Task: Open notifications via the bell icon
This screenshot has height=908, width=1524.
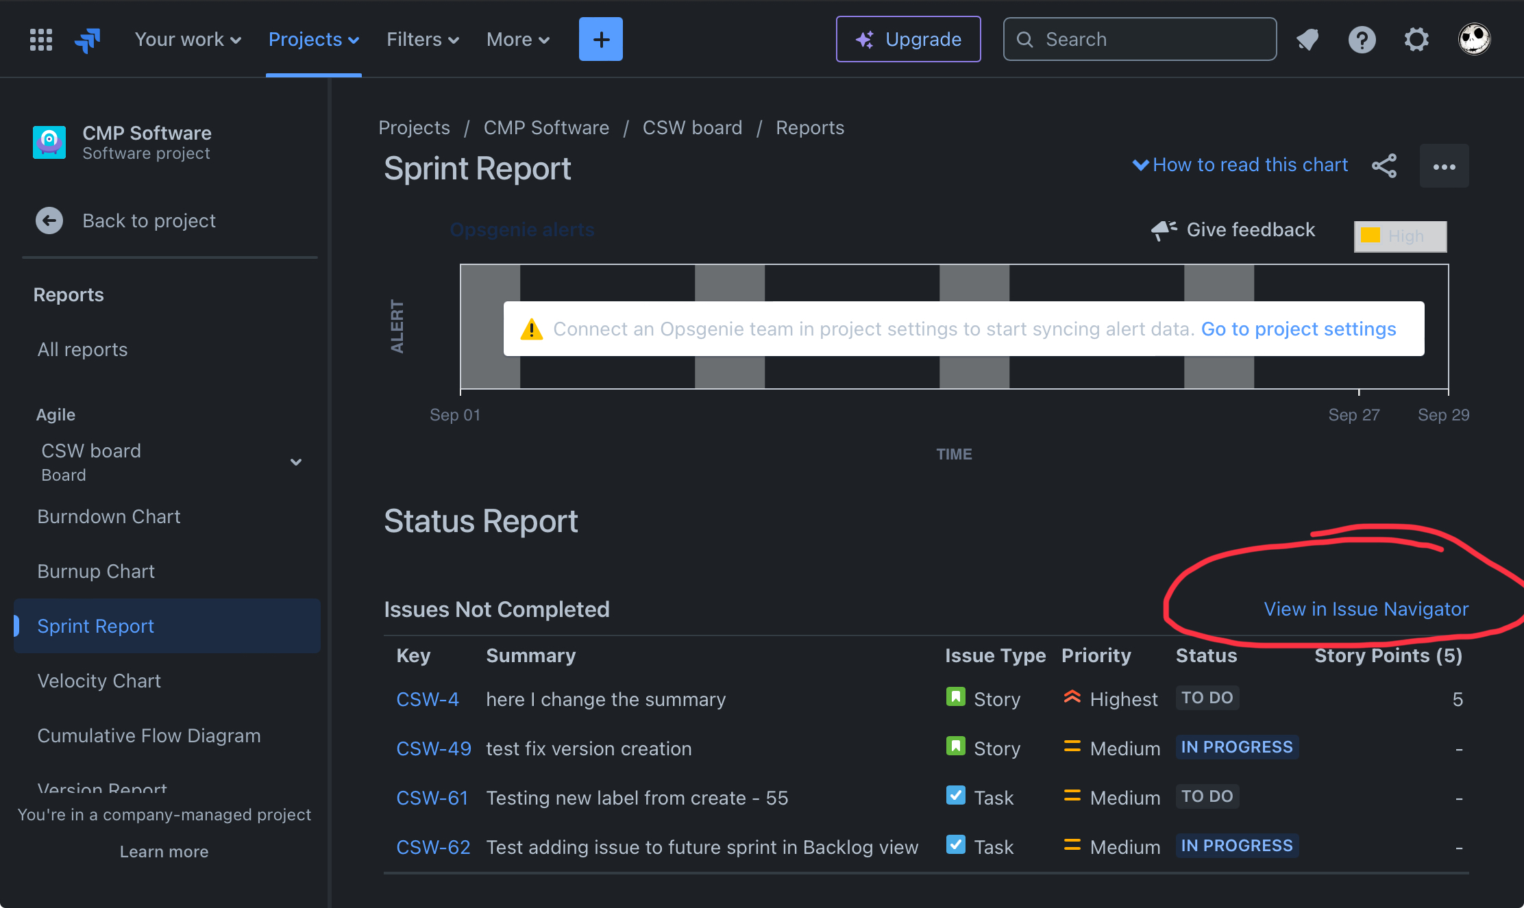Action: click(x=1307, y=39)
